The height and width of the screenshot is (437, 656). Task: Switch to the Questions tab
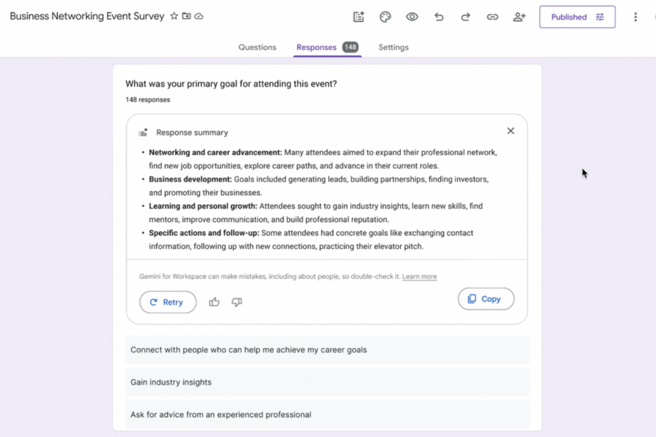[x=257, y=47]
